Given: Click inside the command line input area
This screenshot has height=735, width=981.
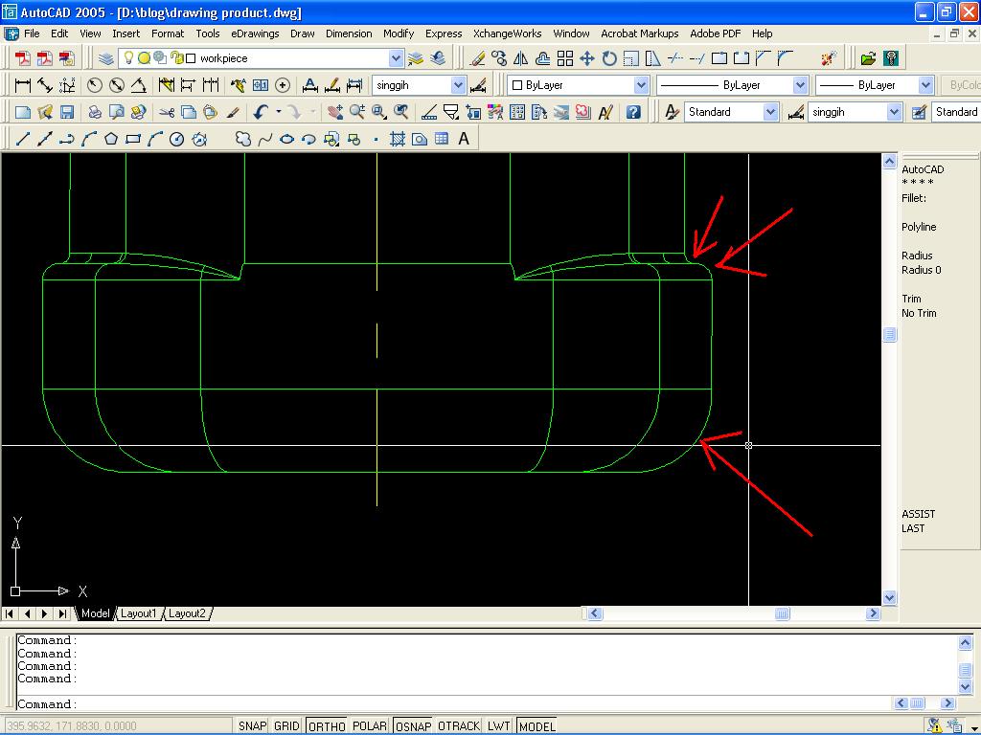Looking at the screenshot, I should click(383, 704).
